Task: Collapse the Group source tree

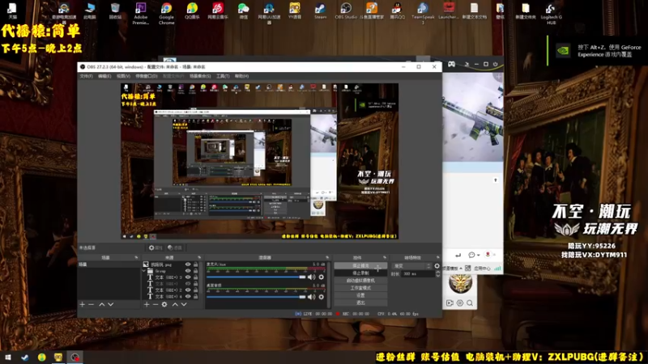Action: coord(144,271)
